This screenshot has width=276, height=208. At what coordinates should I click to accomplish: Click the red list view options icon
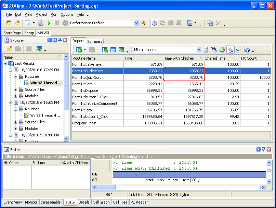(206, 50)
